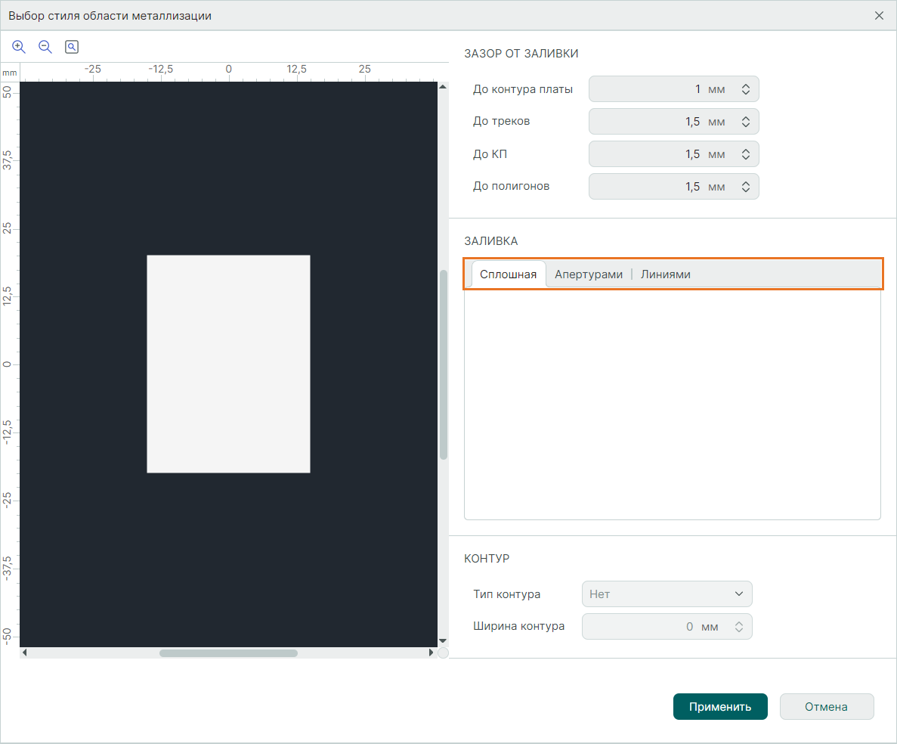Click the vertical preview scrollbar thumb
Screen dimensions: 897x744
[444, 364]
